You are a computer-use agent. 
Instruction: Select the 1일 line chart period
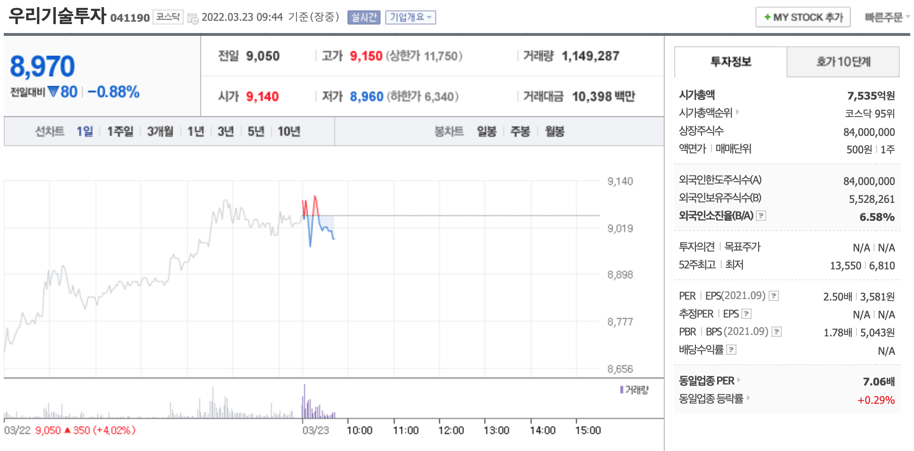[x=85, y=131]
